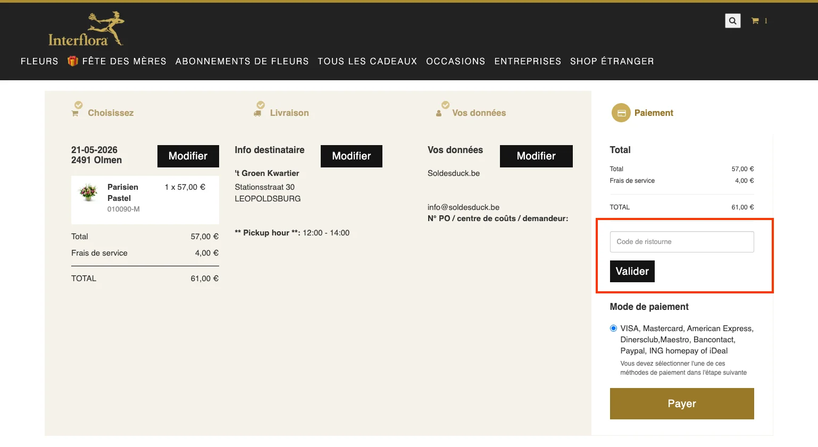Viewport: 818px width, 447px height.
Task: Go to the Livraison step
Action: 289,113
